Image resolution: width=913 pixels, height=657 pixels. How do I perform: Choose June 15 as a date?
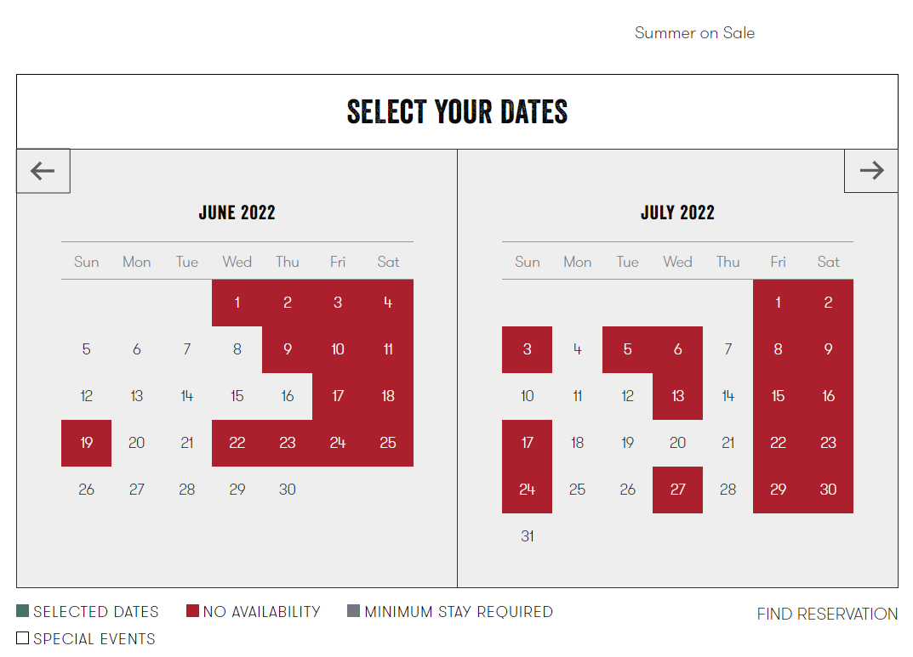click(237, 397)
